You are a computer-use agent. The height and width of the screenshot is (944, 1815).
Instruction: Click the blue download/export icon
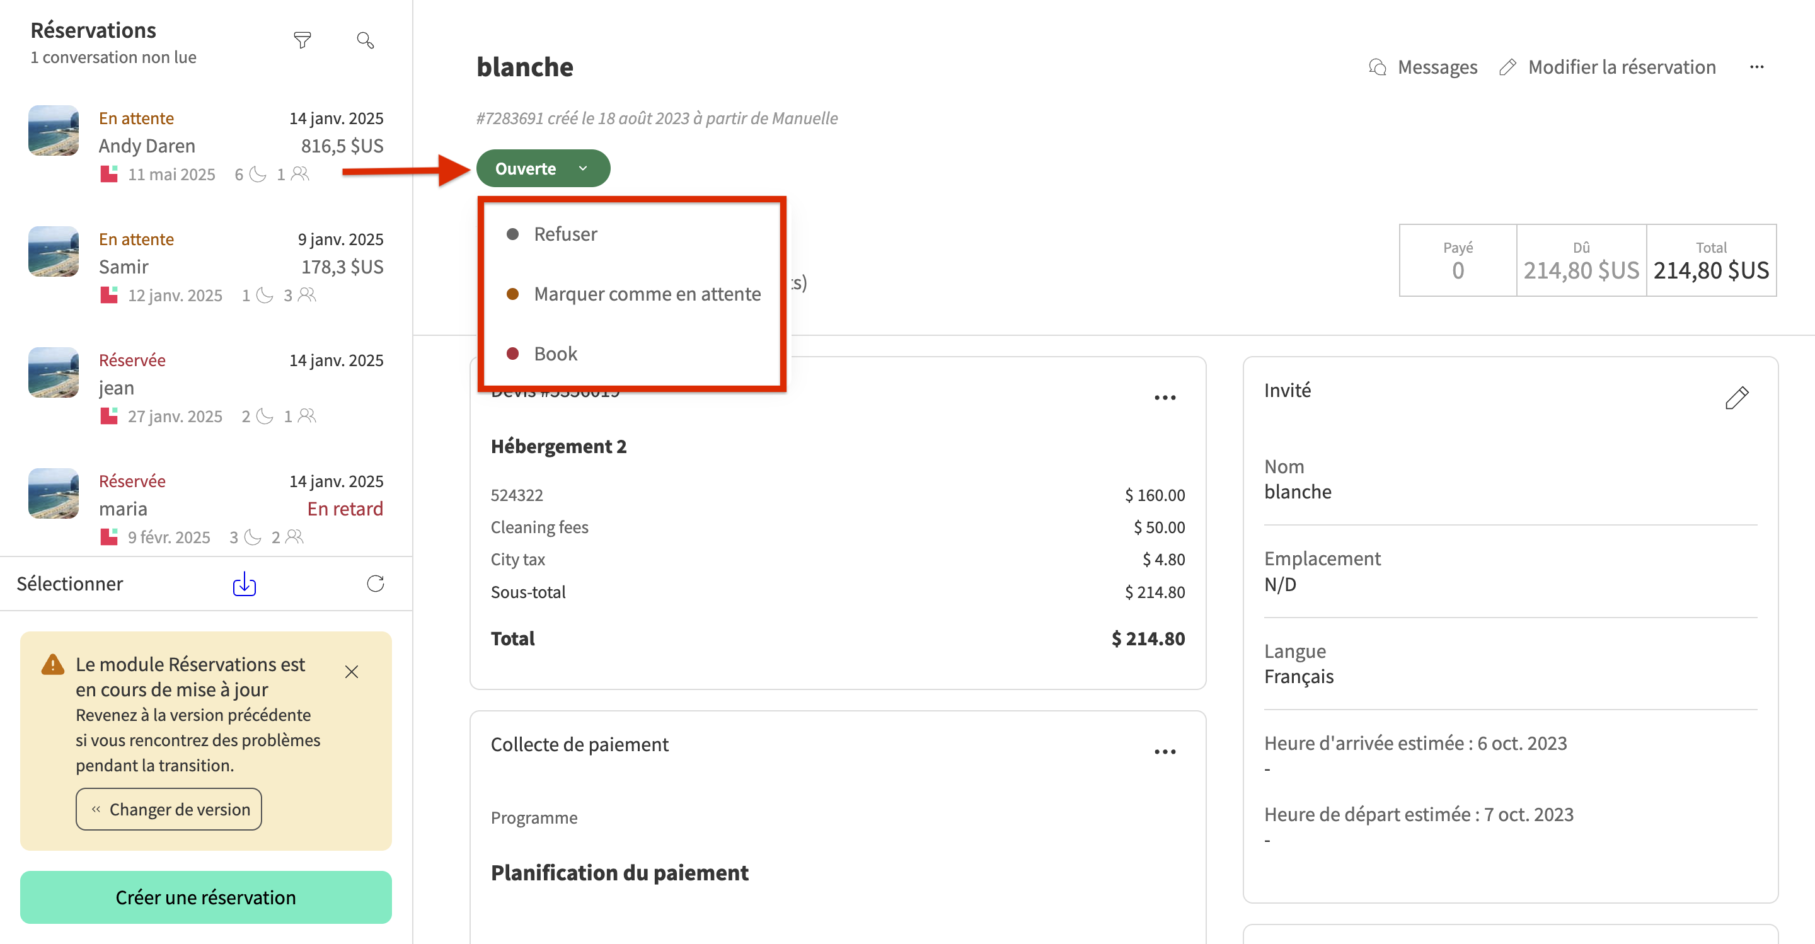245,584
